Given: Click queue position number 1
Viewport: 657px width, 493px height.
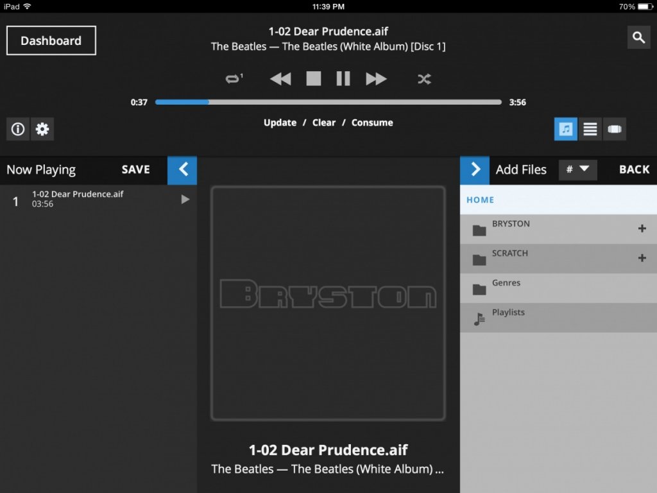Looking at the screenshot, I should coord(15,202).
